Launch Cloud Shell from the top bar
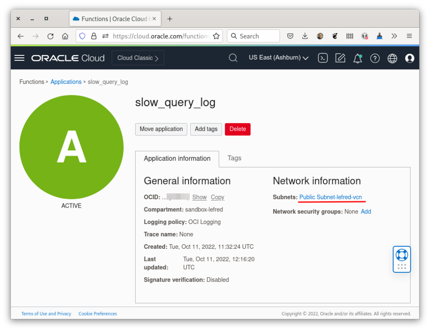The height and width of the screenshot is (331, 430). pyautogui.click(x=322, y=58)
